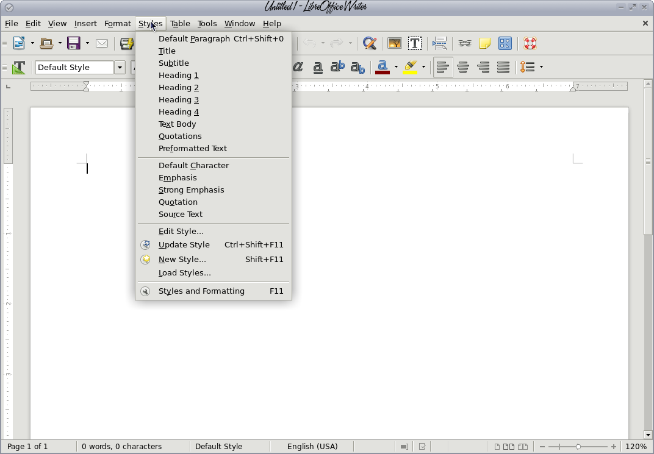Screen dimensions: 654x454
Task: Open LibreOffice Help lifebuoy icon
Action: click(x=530, y=43)
